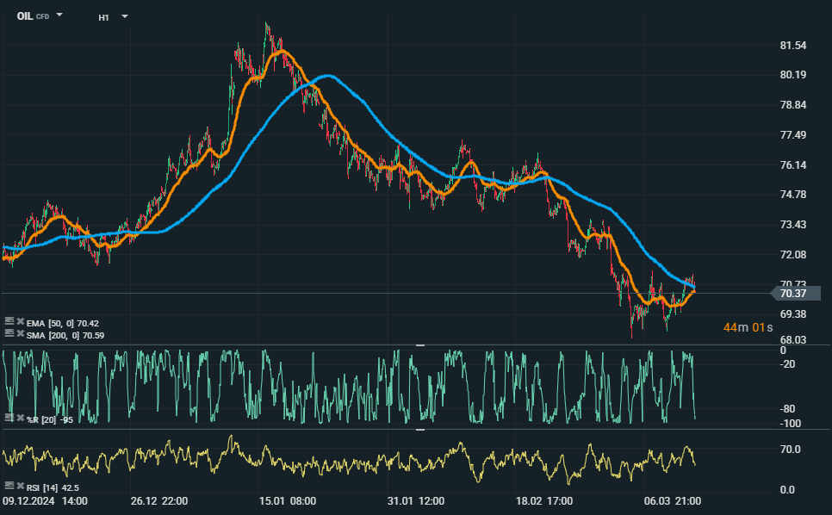Click the current price tag 70.37
The height and width of the screenshot is (515, 832).
click(x=795, y=294)
